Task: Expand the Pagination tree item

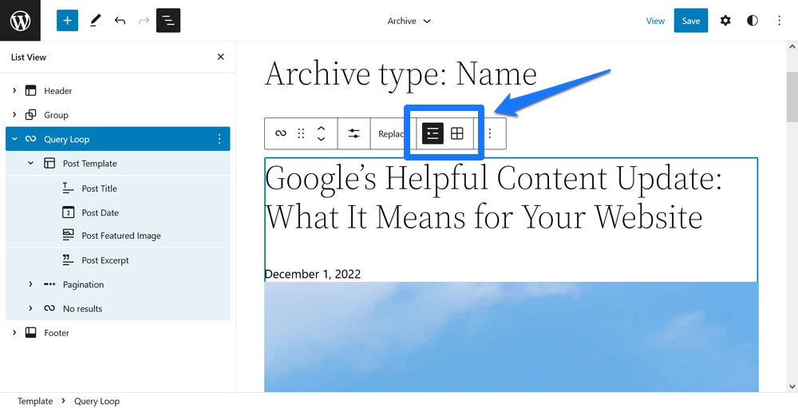Action: (30, 284)
